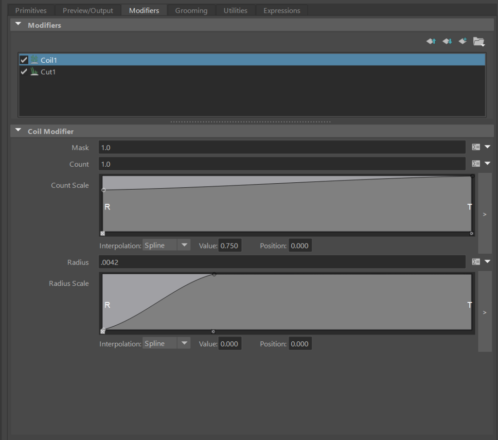Open the Primitives tab
The width and height of the screenshot is (498, 440).
point(31,10)
